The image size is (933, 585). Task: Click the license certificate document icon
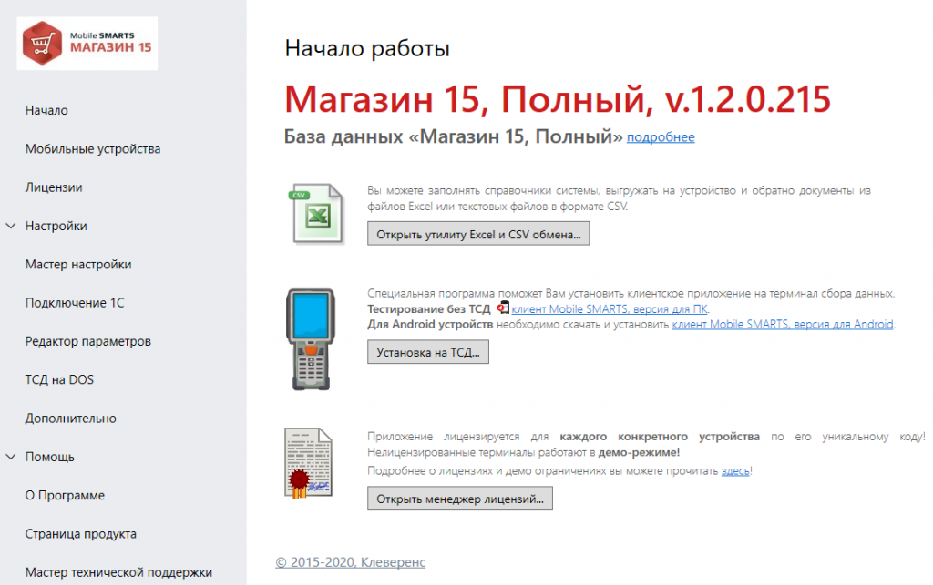308,463
